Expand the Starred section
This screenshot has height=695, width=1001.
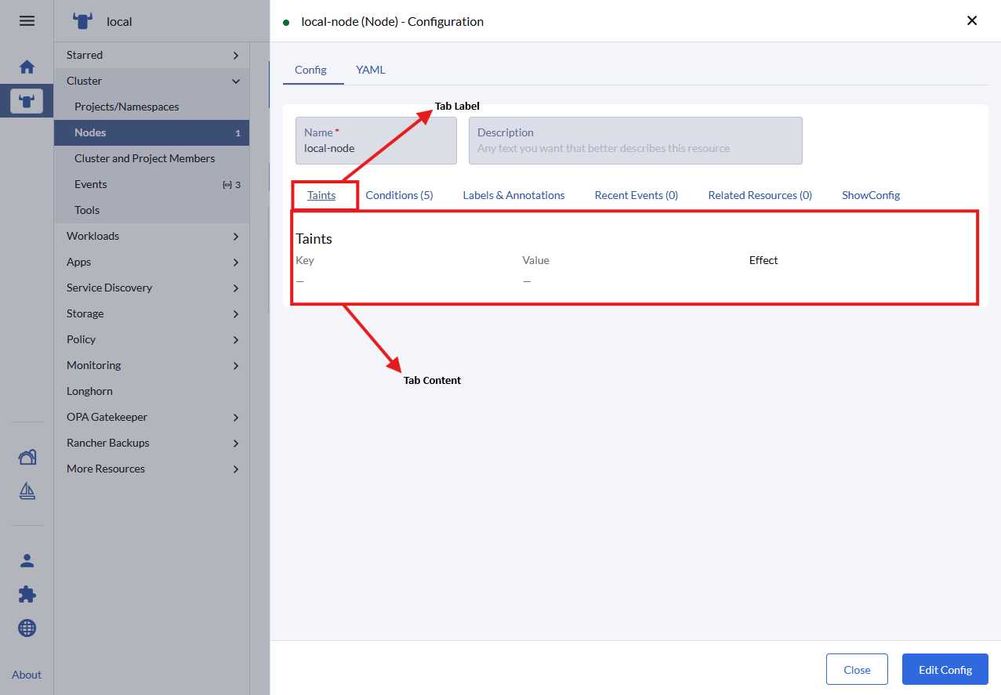click(x=151, y=55)
